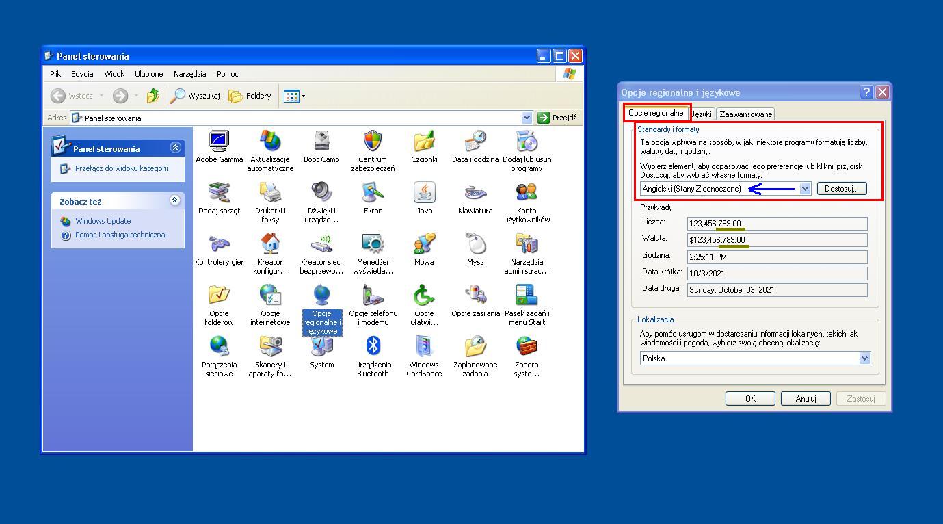The image size is (943, 524).
Task: Switch to the Języki tab
Action: click(702, 114)
